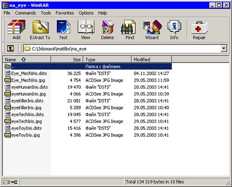
Task: Sort by the Name column header
Action: click(x=27, y=59)
